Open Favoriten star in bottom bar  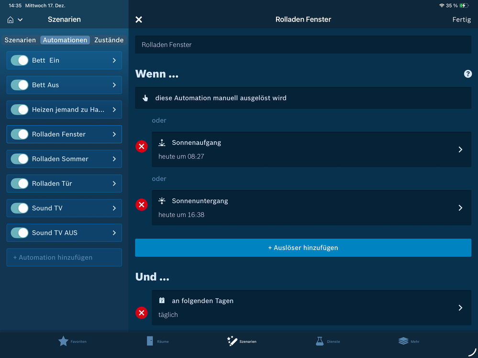pos(64,341)
